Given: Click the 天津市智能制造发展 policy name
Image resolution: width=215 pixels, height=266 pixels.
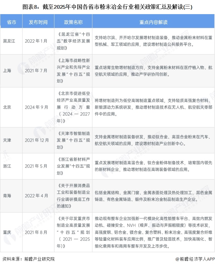Looking at the screenshot, I should 73,140.
